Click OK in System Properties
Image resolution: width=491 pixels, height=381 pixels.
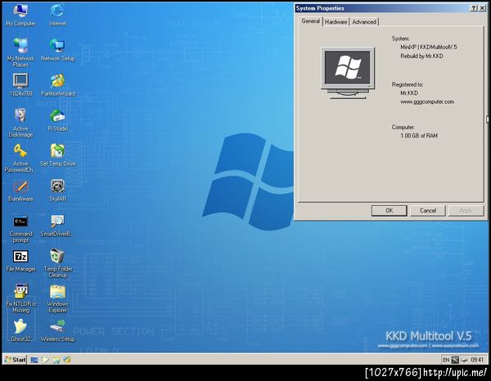tap(389, 210)
